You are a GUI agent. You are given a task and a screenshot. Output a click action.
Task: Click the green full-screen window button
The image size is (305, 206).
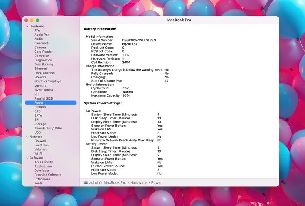37,20
